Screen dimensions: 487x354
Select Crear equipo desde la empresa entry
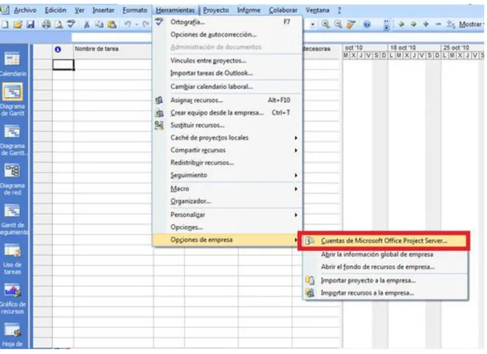click(228, 113)
